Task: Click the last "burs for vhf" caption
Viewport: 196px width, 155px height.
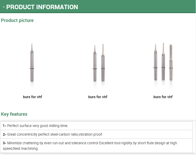Action: 163,97
